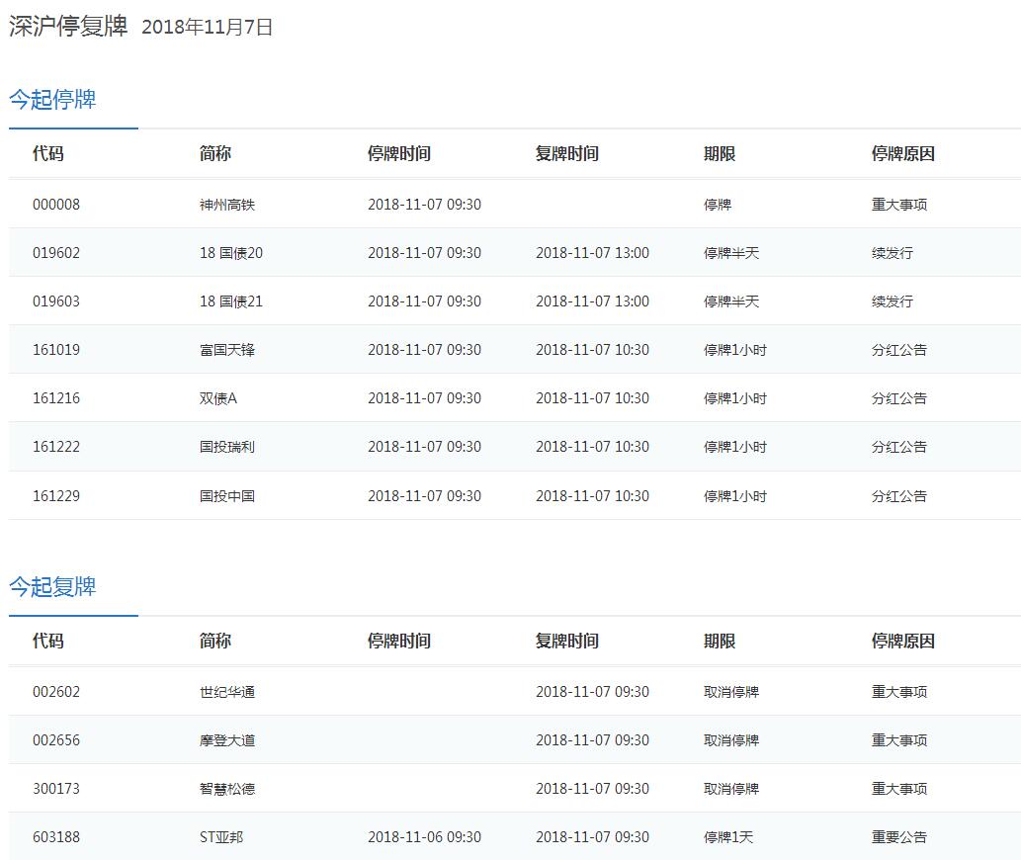
Task: Select the ST亚邦 stock name
Action: (x=221, y=837)
